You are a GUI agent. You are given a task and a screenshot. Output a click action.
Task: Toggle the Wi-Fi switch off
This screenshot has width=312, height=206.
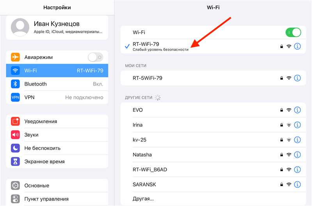293,32
